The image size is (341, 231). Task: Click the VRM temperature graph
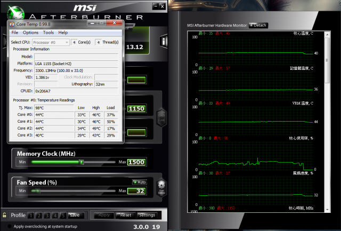[x=256, y=121]
